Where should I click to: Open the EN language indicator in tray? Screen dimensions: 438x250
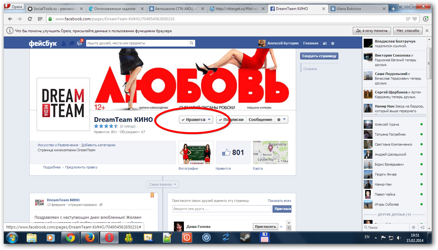367,237
